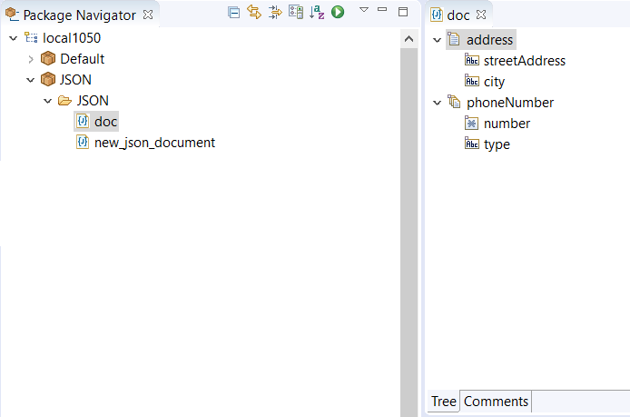Open the Package Navigator view menu triangle
The width and height of the screenshot is (630, 417).
pyautogui.click(x=363, y=10)
